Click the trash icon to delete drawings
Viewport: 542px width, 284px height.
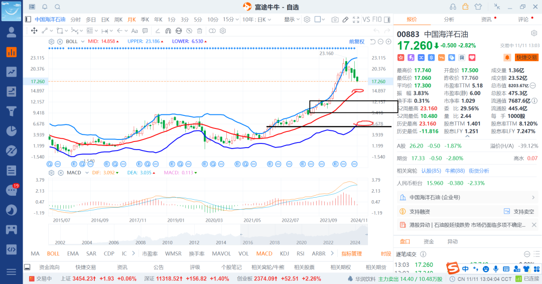(199, 31)
